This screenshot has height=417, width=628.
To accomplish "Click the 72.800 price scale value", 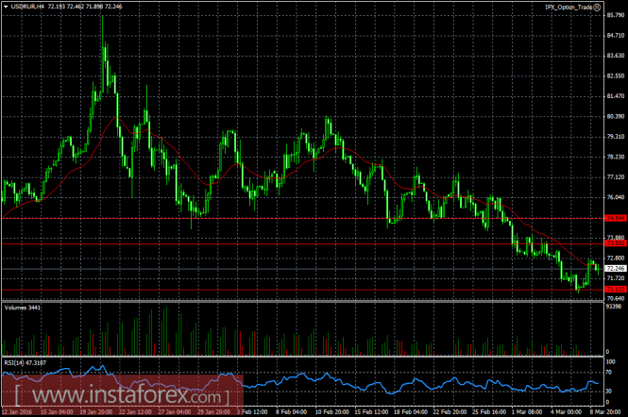I will tap(616, 259).
